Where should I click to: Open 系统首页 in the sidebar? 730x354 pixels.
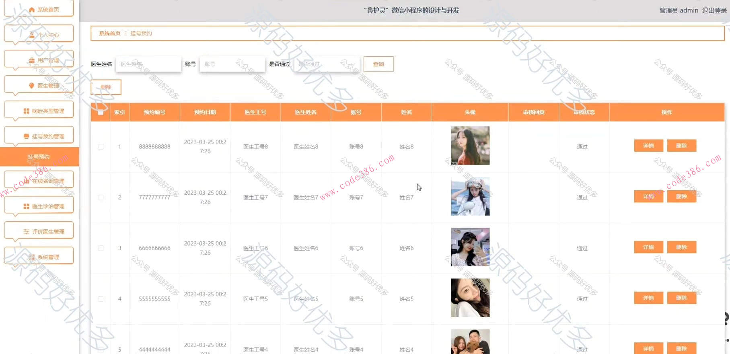(39, 9)
